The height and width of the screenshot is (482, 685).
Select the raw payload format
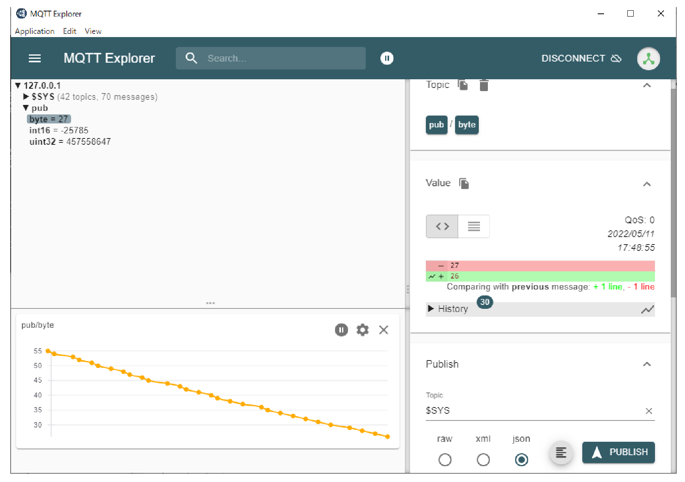[x=445, y=460]
